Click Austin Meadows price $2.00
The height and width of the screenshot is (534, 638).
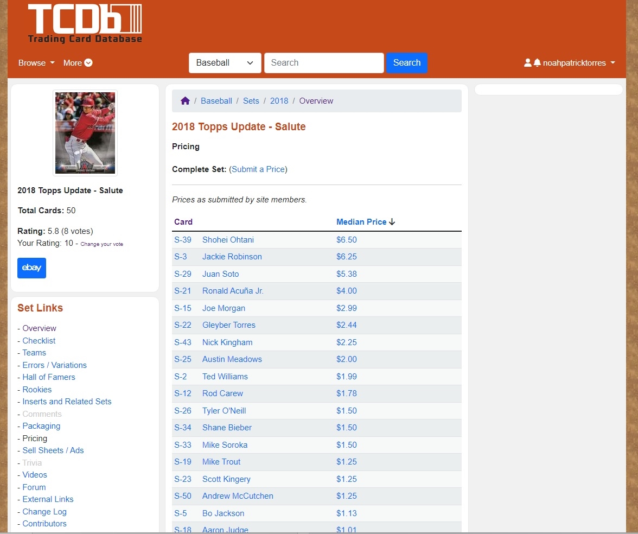(x=347, y=359)
